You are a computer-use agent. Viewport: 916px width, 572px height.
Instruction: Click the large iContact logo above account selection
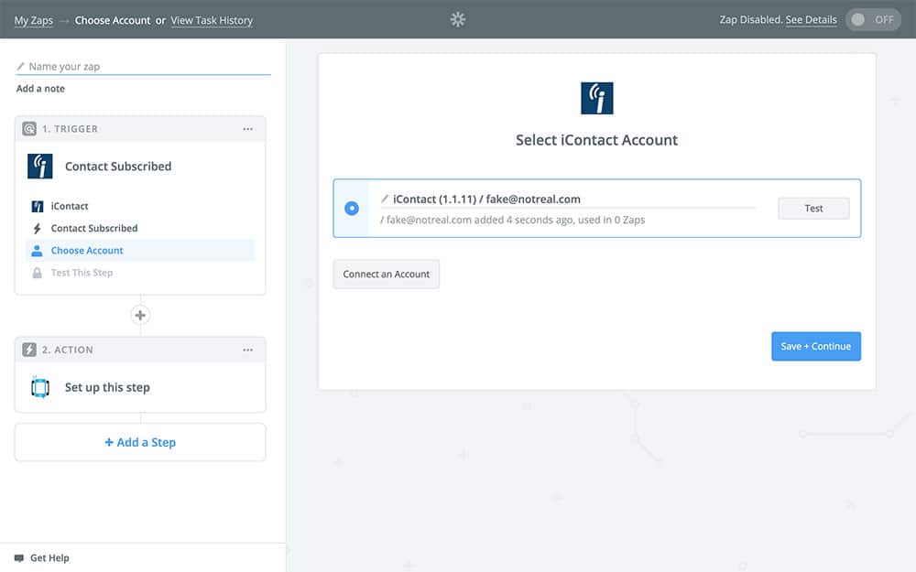[x=596, y=98]
